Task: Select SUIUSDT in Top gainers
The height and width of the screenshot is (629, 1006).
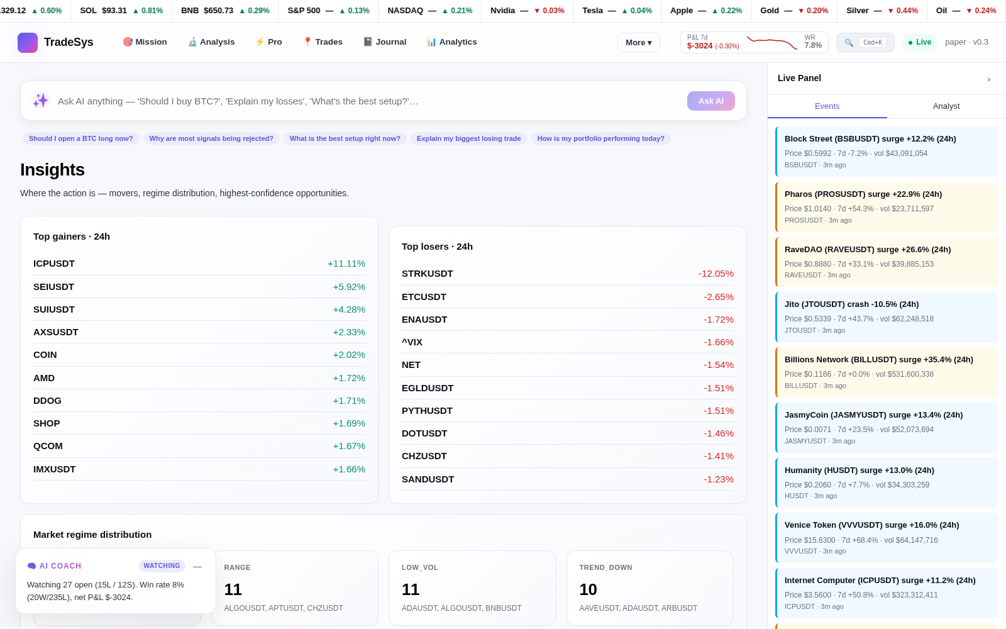Action: tap(199, 309)
